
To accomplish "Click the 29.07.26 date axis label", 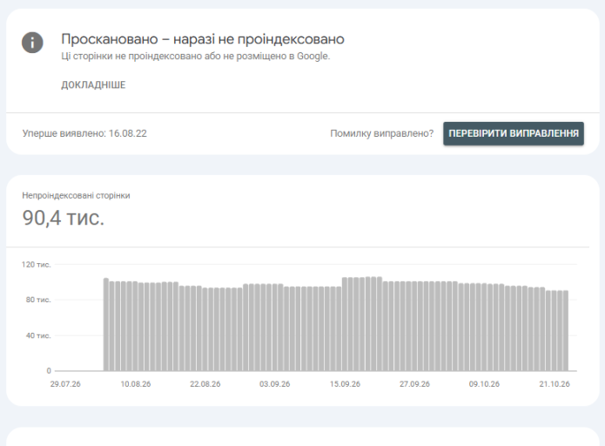I will [65, 384].
